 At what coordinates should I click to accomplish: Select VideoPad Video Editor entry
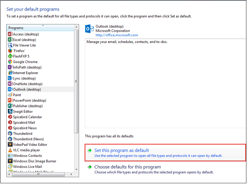coord(30,144)
